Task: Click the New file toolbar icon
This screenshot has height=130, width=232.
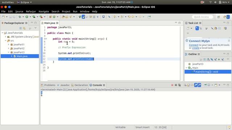Action: click(3, 17)
